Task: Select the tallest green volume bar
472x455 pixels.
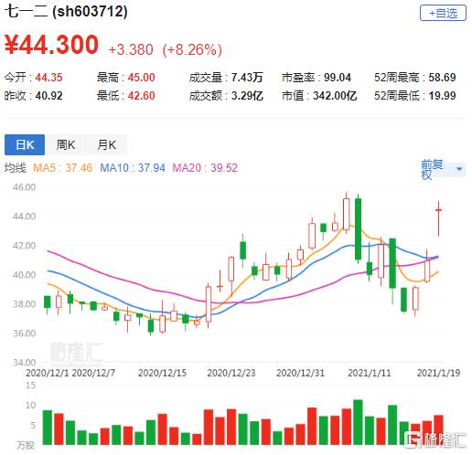Action: coord(358,422)
